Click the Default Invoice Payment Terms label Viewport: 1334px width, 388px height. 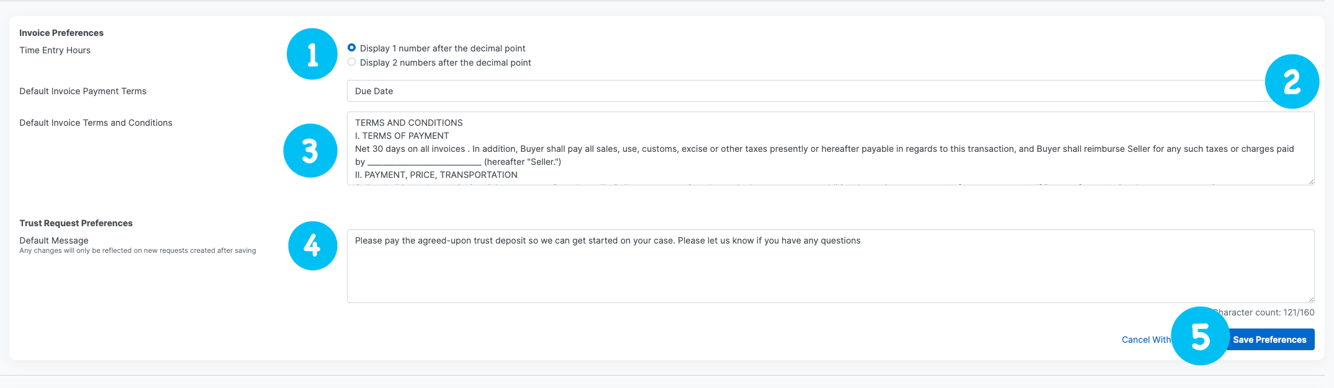[x=83, y=91]
